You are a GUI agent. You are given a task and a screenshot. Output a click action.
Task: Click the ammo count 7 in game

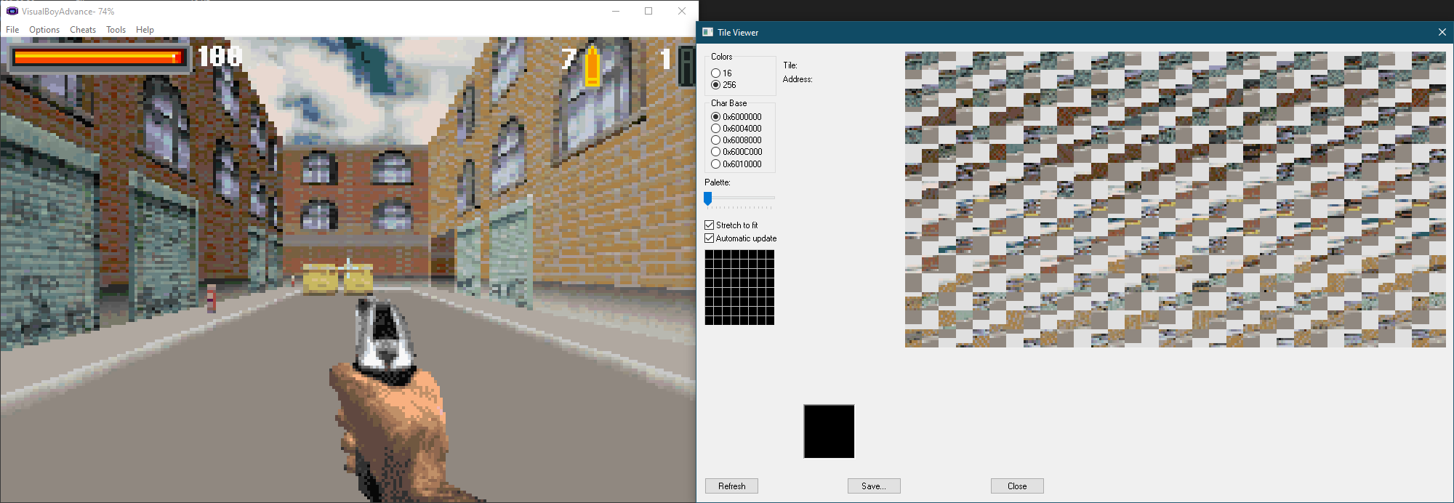569,59
